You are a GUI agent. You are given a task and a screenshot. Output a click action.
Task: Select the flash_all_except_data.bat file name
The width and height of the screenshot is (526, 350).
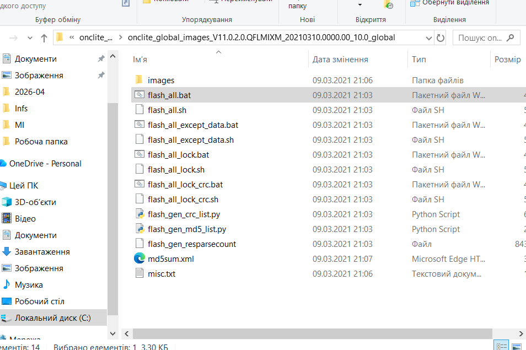tap(193, 125)
